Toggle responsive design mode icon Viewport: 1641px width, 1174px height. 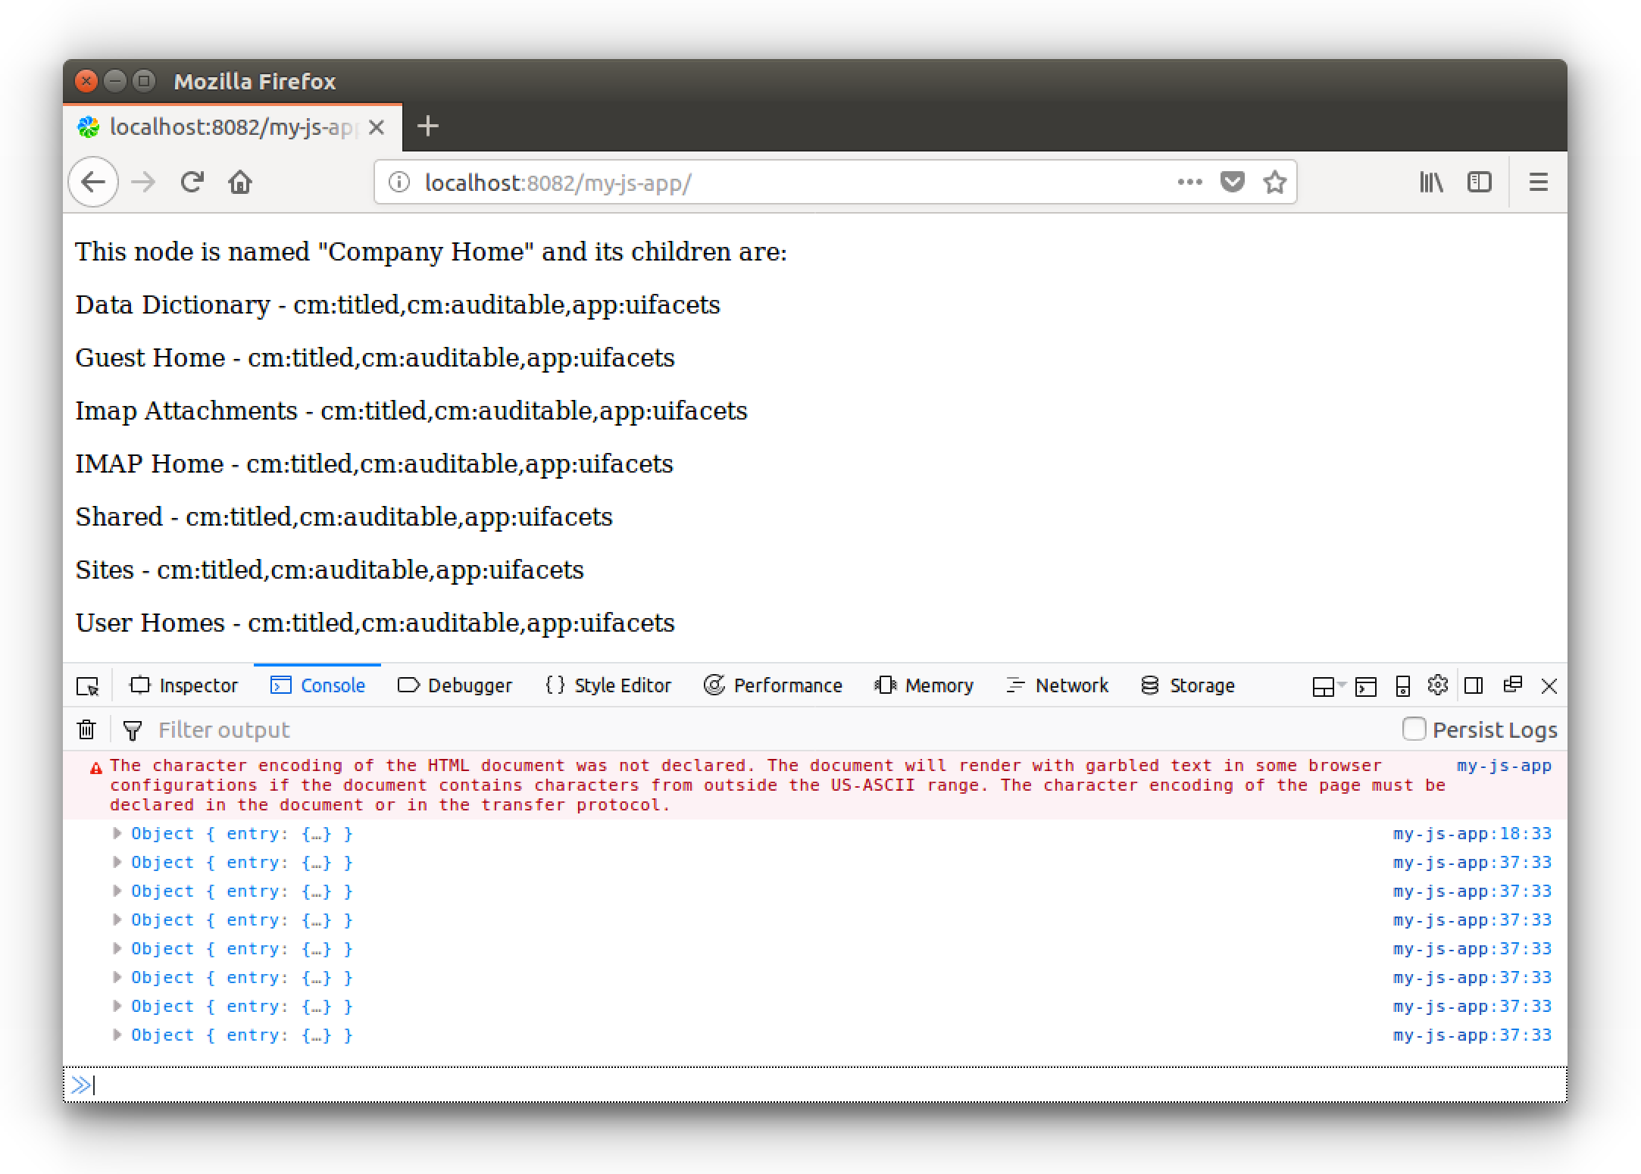point(1402,686)
